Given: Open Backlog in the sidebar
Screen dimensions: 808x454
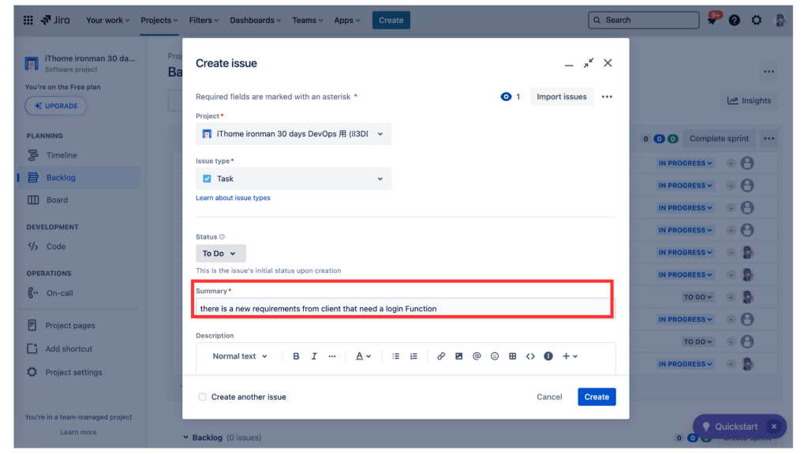Looking at the screenshot, I should pyautogui.click(x=78, y=177).
